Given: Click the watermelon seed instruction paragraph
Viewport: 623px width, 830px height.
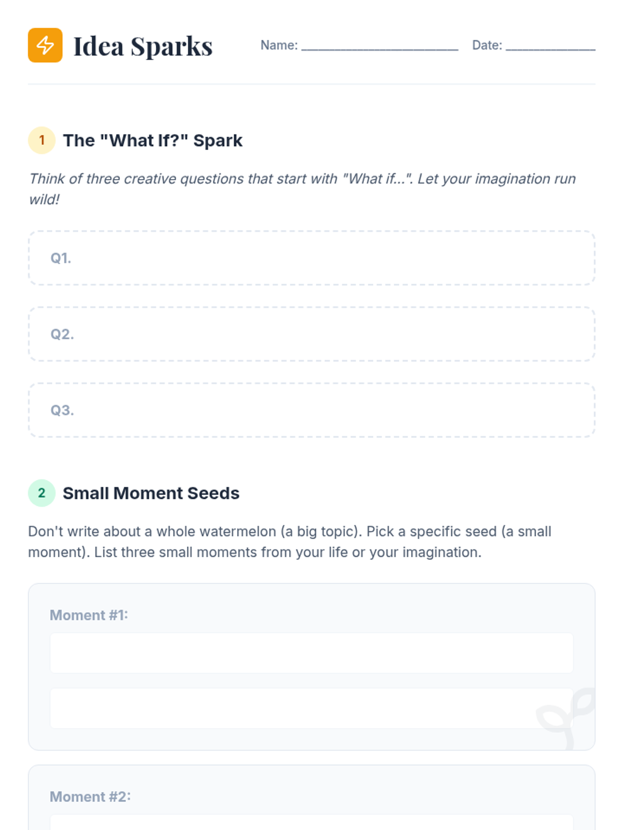Looking at the screenshot, I should coord(290,542).
